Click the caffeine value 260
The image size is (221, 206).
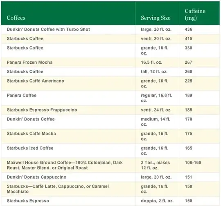click(188, 72)
